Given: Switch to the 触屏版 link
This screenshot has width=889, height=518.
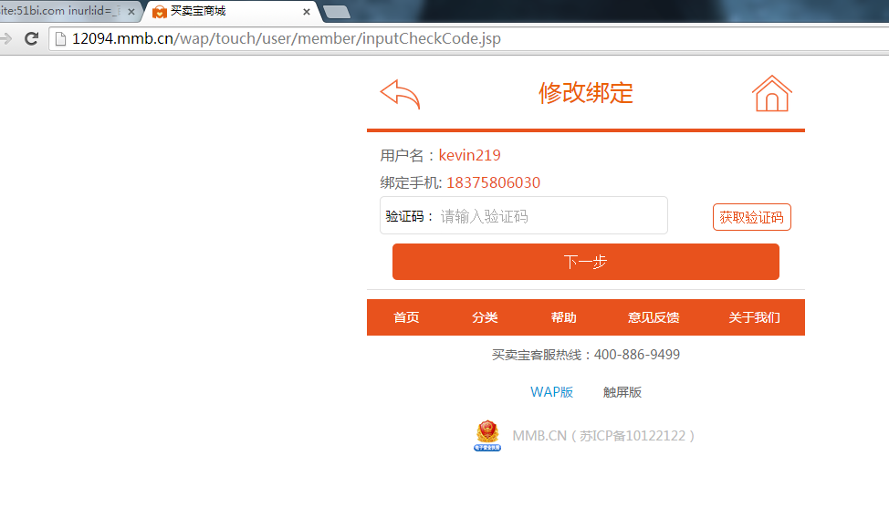Looking at the screenshot, I should click(622, 392).
